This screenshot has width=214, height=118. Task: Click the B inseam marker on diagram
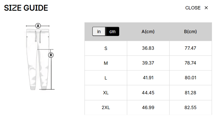point(51,55)
